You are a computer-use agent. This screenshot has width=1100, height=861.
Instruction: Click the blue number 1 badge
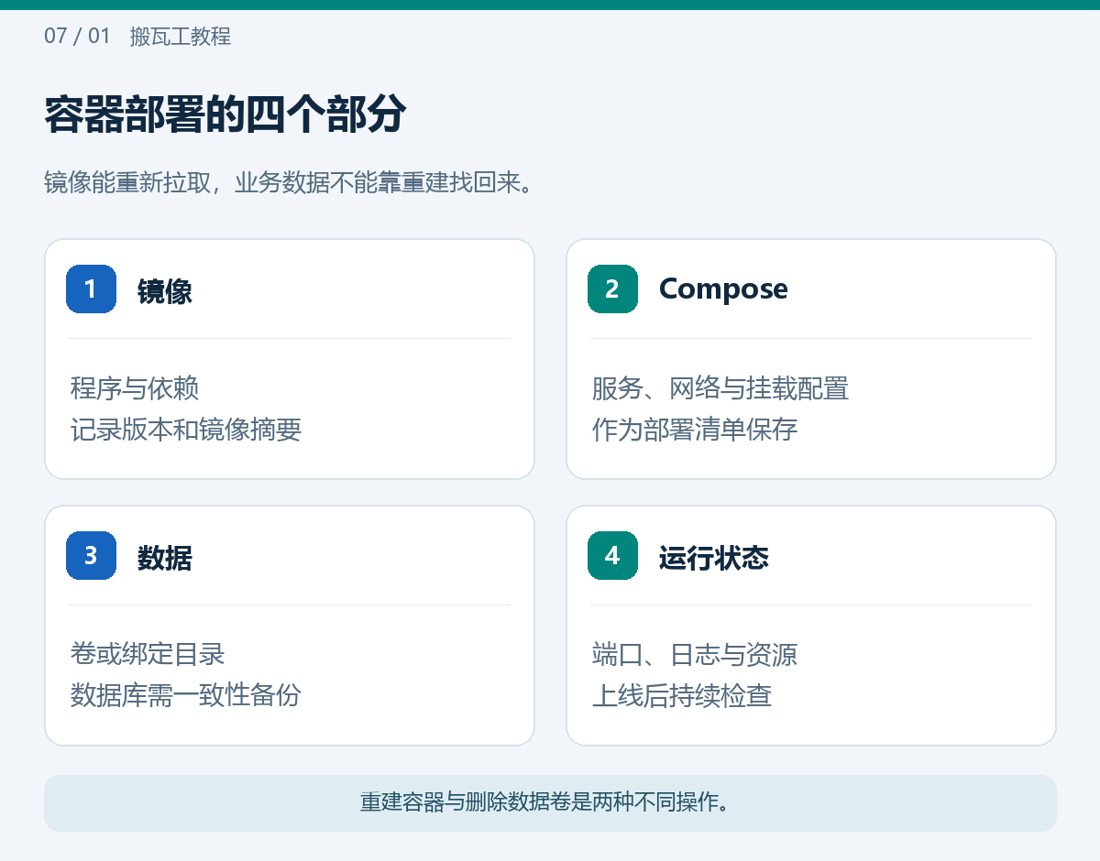[x=91, y=289]
